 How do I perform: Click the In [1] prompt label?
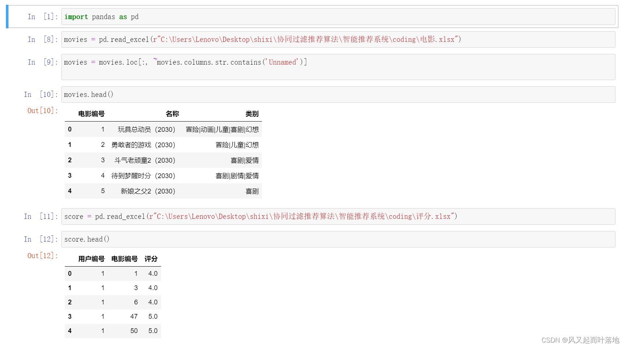tap(43, 17)
